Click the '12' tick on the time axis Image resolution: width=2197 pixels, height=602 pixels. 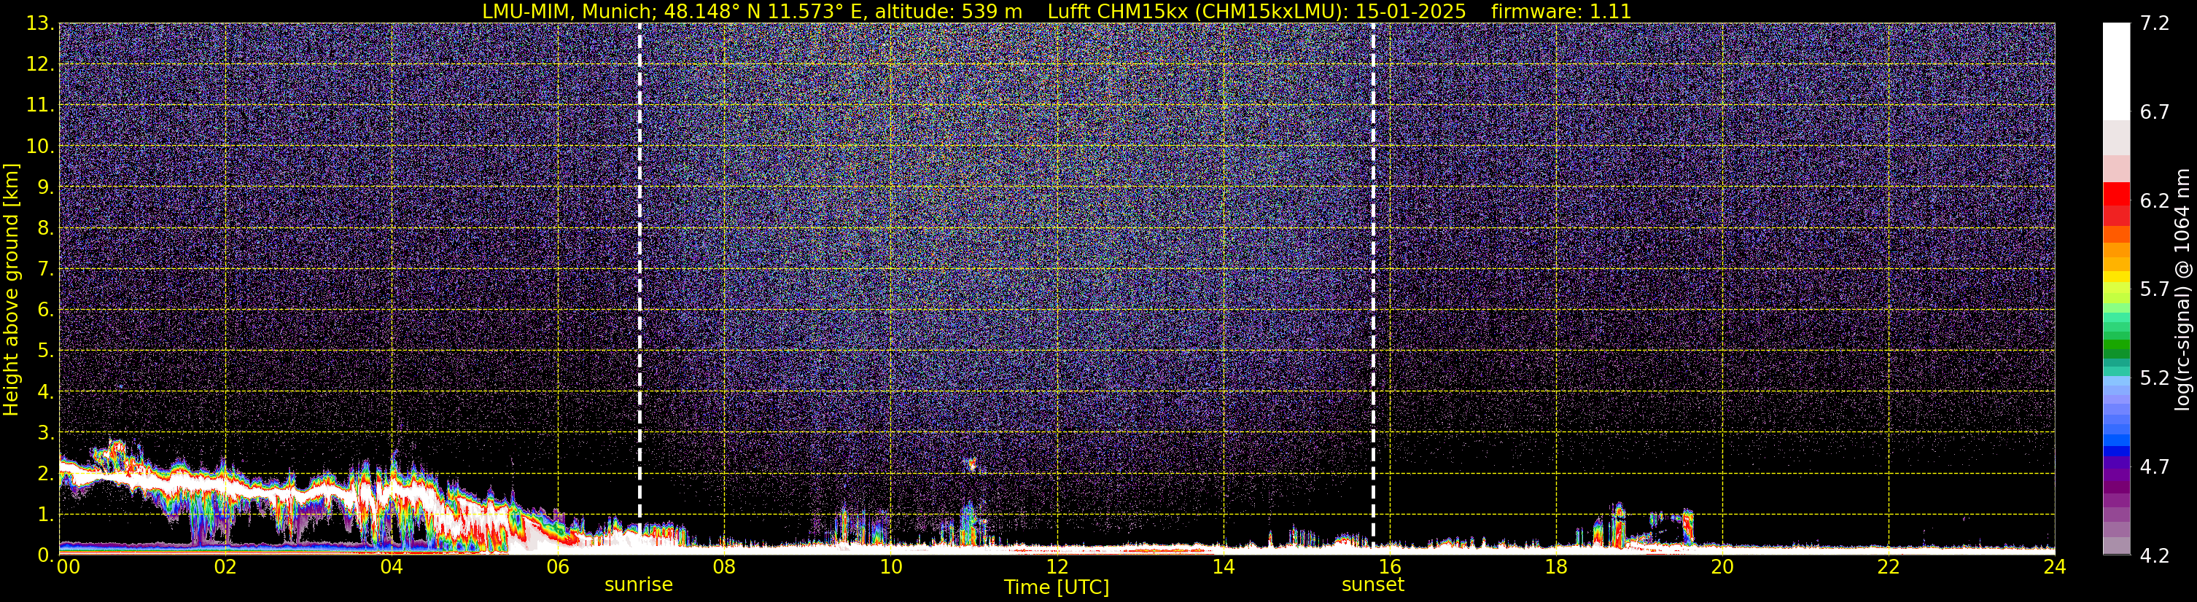tap(1056, 567)
